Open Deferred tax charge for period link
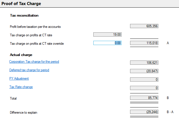179x119 pixels. click(29, 70)
